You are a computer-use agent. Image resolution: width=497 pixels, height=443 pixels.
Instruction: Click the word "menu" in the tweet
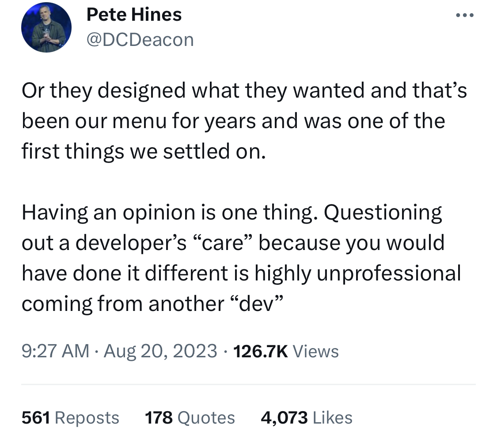coord(140,121)
